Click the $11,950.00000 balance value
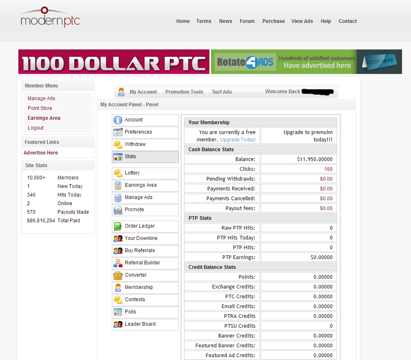Viewport: 411px width, 360px height. (315, 159)
